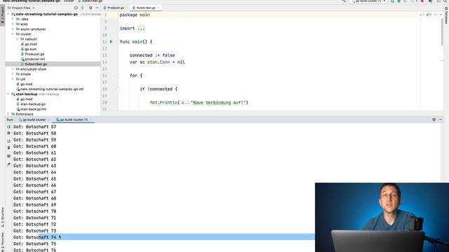Expand the util folder

pos(13,79)
